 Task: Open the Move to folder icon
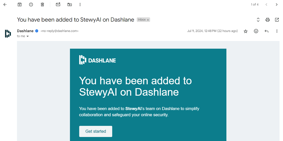click(x=69, y=5)
